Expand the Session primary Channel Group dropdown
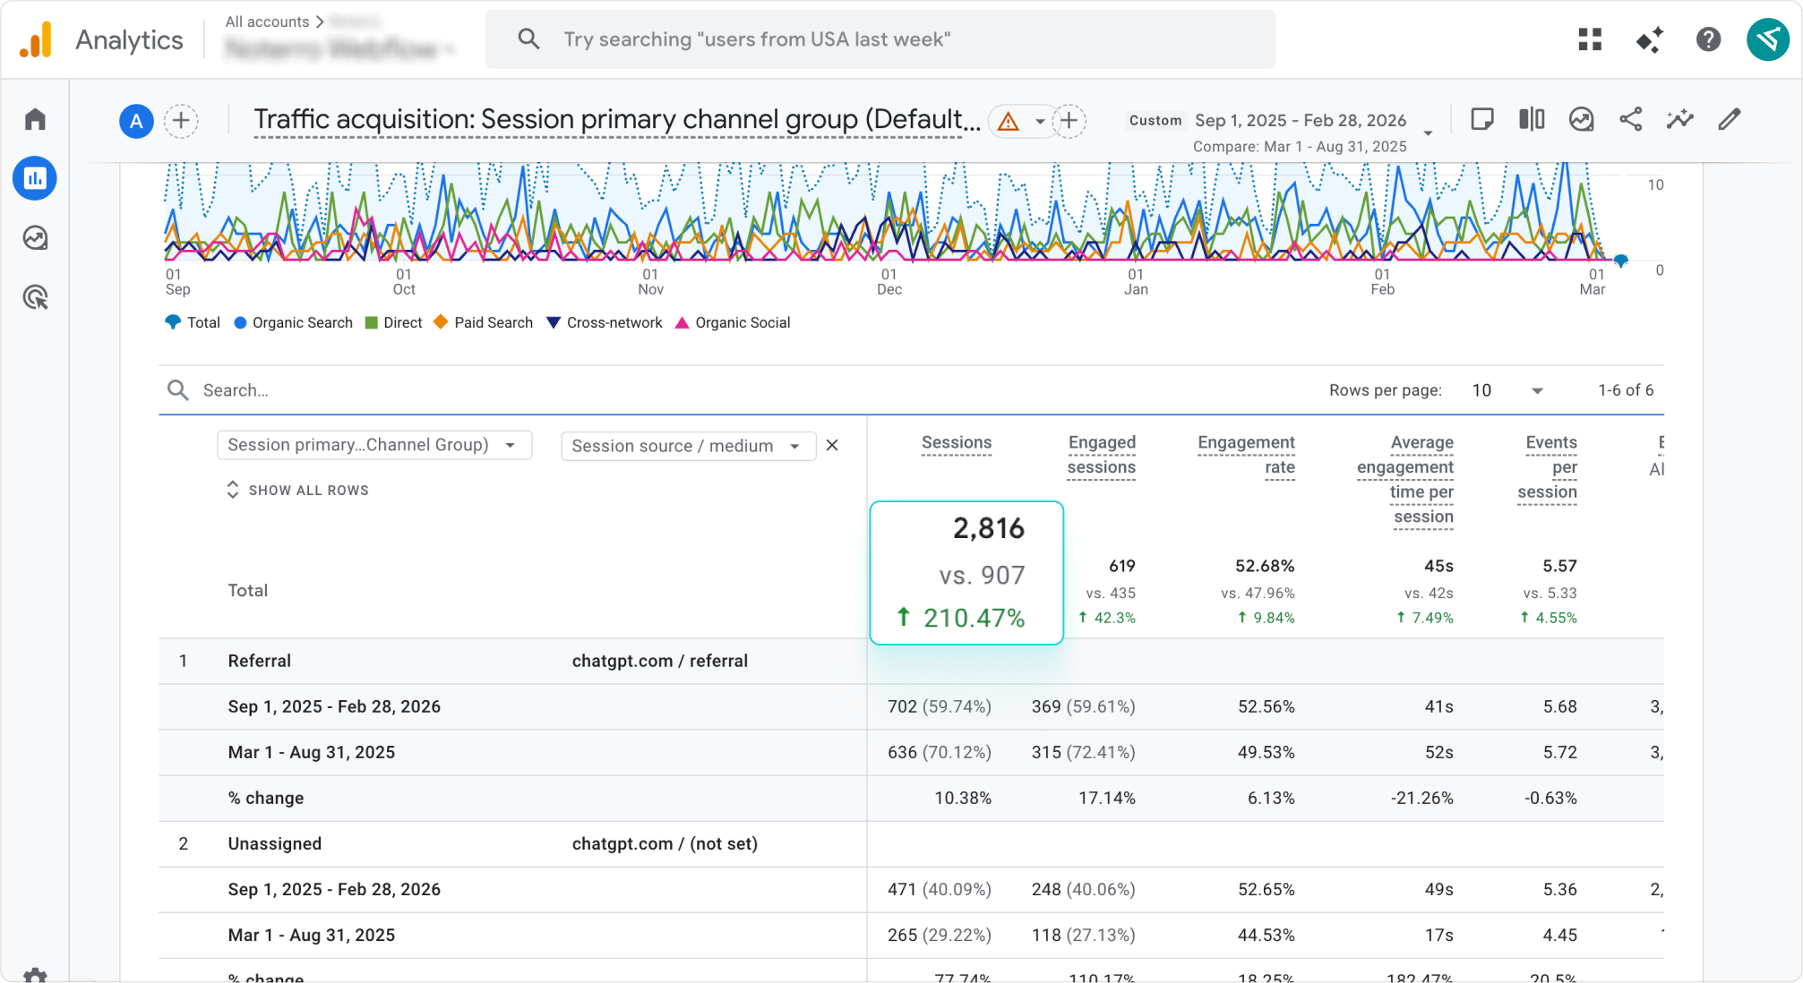 point(374,445)
